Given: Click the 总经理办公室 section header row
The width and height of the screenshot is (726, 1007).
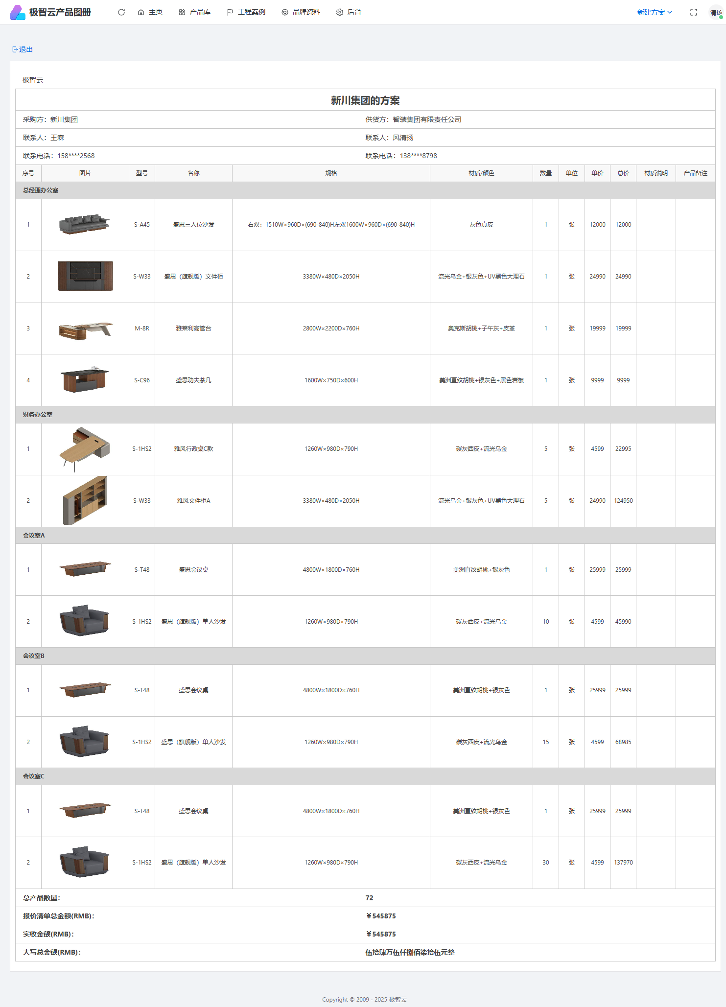Looking at the screenshot, I should pyautogui.click(x=365, y=190).
